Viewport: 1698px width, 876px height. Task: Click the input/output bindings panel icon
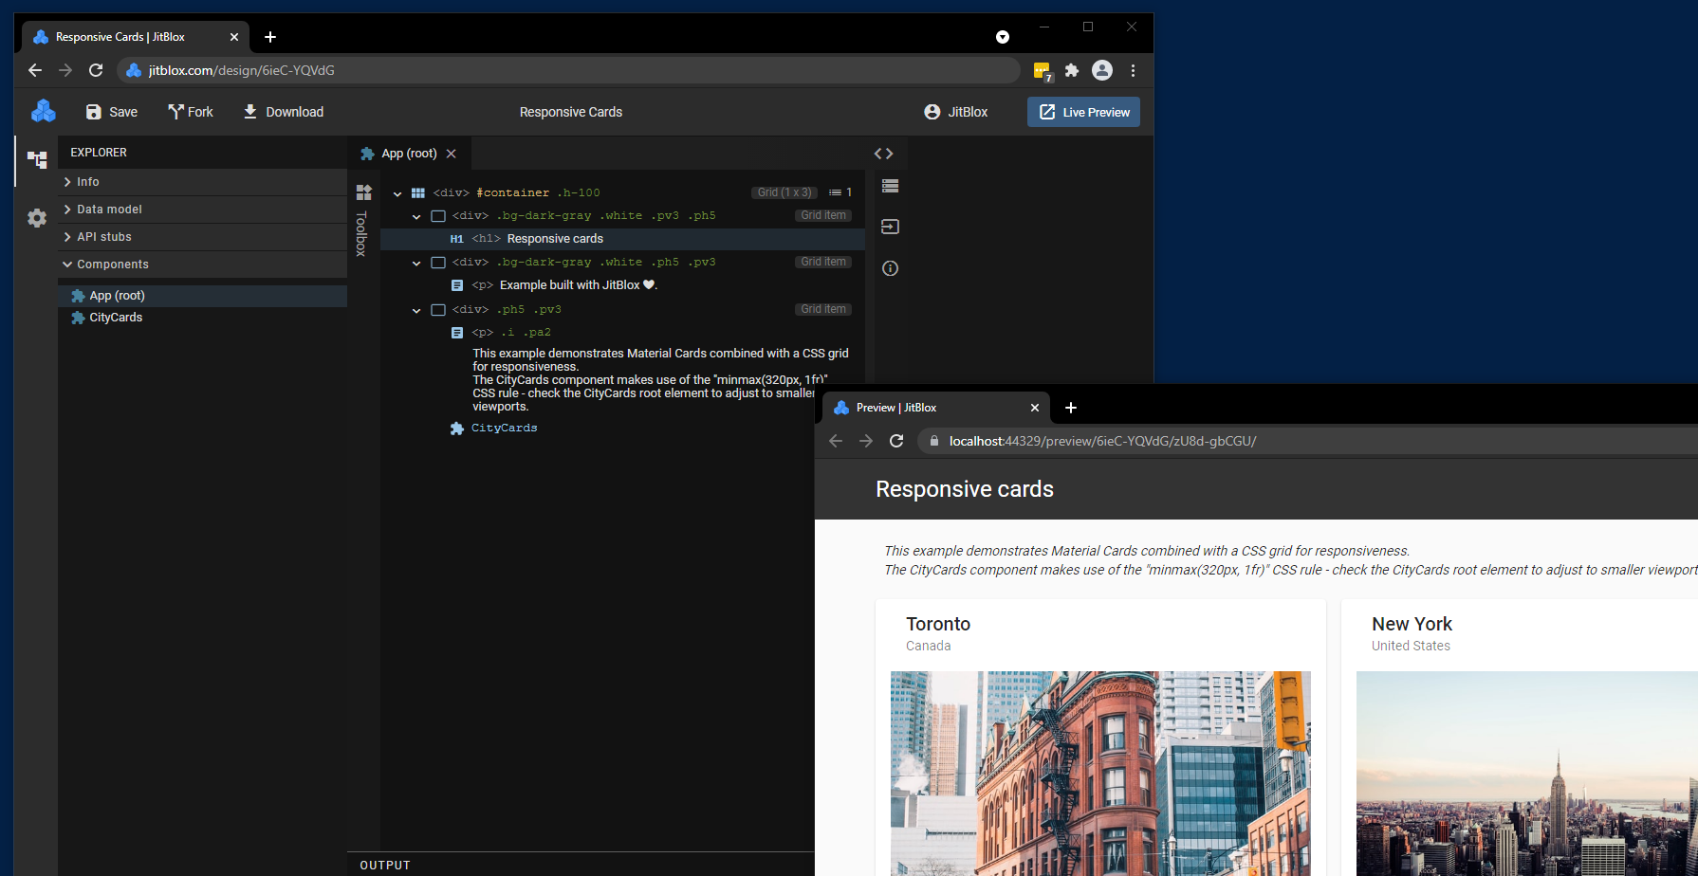890,227
